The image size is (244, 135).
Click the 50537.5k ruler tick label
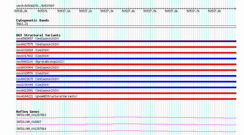(x=150, y=11)
